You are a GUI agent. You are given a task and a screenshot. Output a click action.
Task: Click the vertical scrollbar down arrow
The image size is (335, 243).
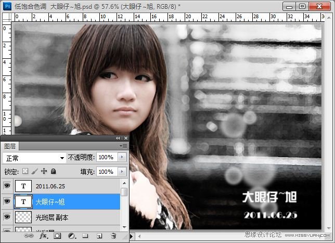[329, 228]
